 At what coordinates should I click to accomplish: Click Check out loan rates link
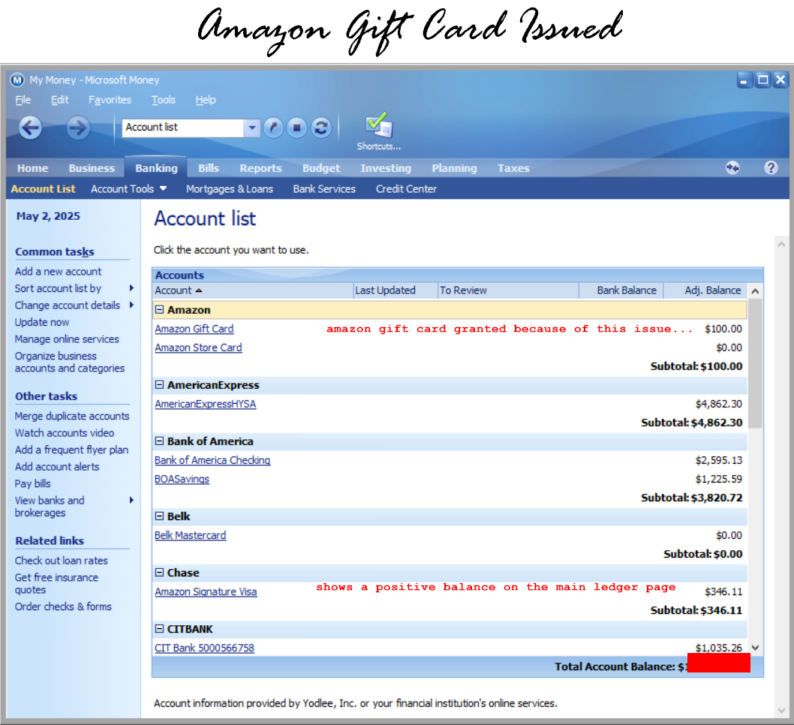point(62,561)
